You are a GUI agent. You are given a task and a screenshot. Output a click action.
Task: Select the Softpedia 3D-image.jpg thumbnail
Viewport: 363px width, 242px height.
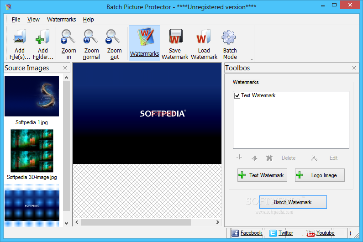(x=32, y=151)
